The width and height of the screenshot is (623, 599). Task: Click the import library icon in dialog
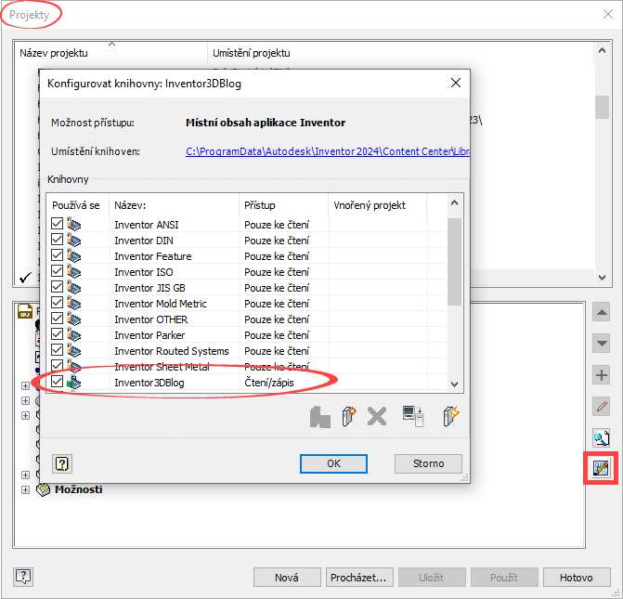click(319, 417)
